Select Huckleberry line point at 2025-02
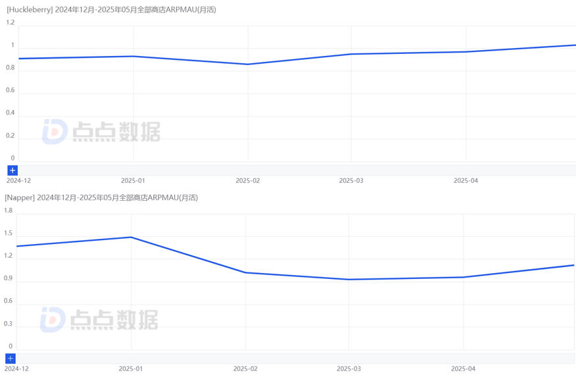The width and height of the screenshot is (576, 377). tap(248, 64)
